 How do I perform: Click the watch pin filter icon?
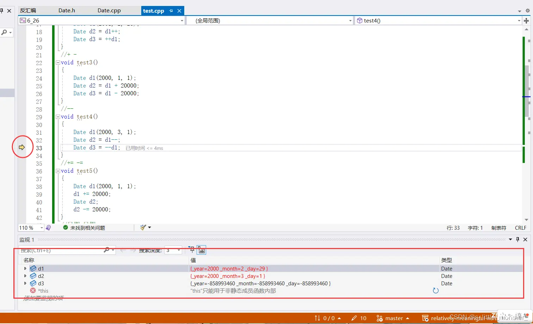(x=192, y=250)
